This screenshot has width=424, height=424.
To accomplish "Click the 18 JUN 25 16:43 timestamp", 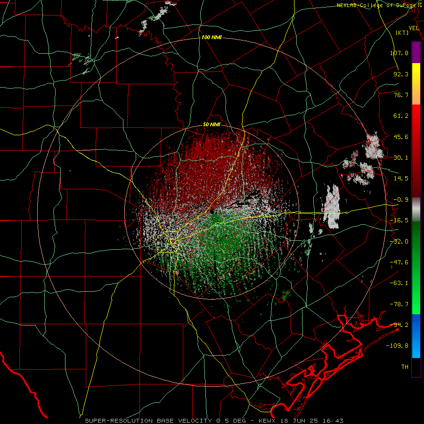I will pyautogui.click(x=311, y=421).
